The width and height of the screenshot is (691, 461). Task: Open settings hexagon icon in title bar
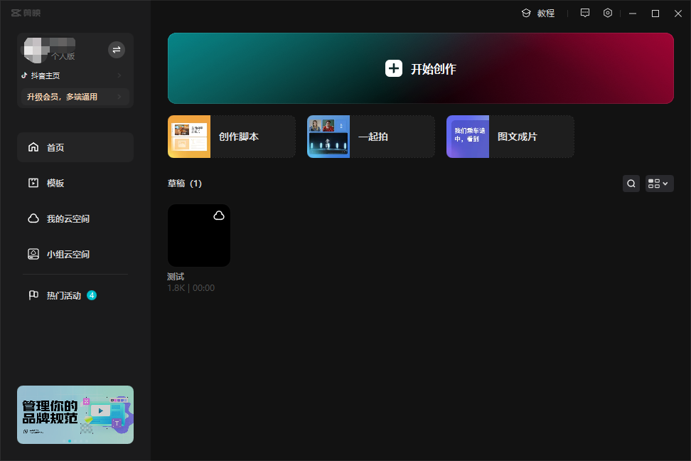click(x=608, y=13)
